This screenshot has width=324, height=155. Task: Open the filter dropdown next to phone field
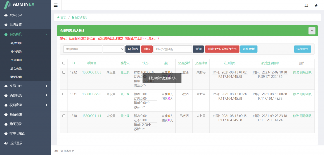114,49
